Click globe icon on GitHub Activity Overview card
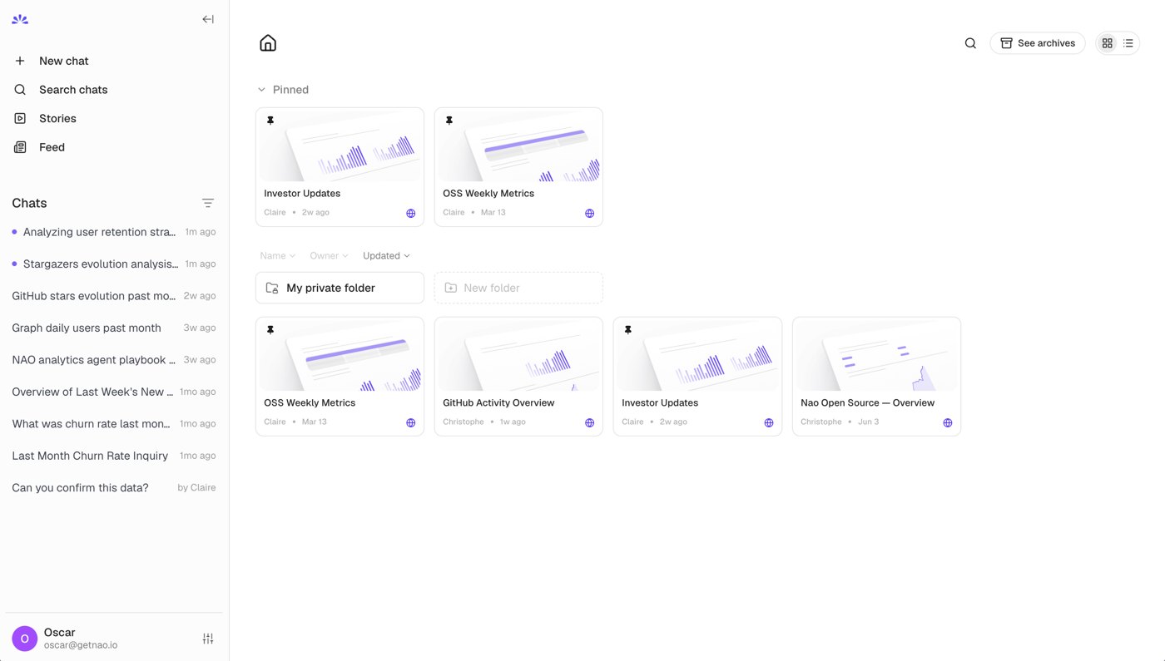This screenshot has height=661, width=1165. [590, 423]
